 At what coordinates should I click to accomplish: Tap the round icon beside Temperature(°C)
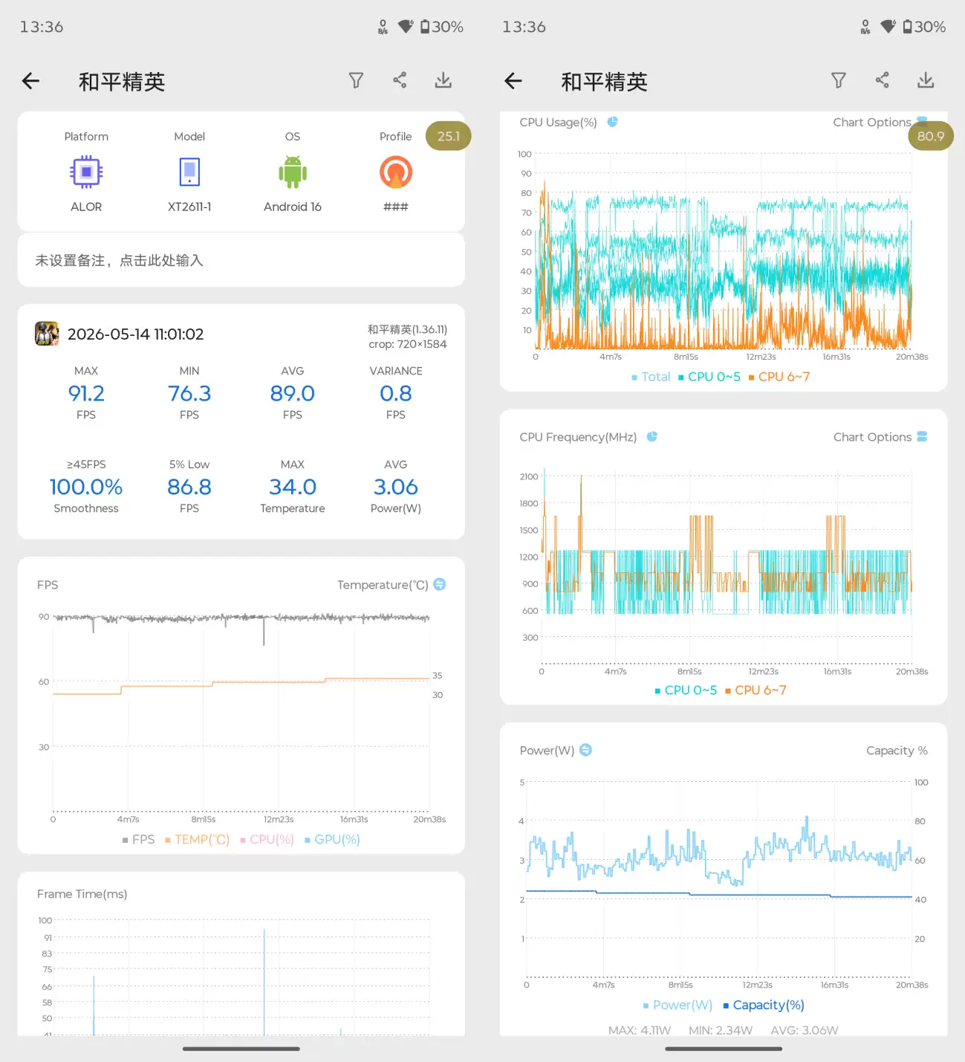[440, 584]
